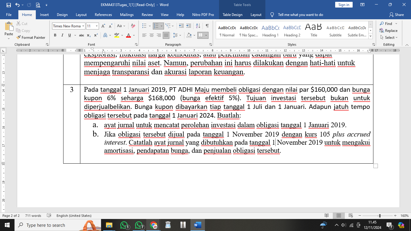Open the Change Case dropdown
Screen dimensions: 411x231
pos(121,26)
